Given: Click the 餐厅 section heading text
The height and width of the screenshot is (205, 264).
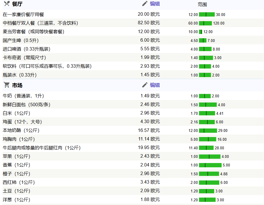Looking at the screenshot, I should tap(17, 4).
